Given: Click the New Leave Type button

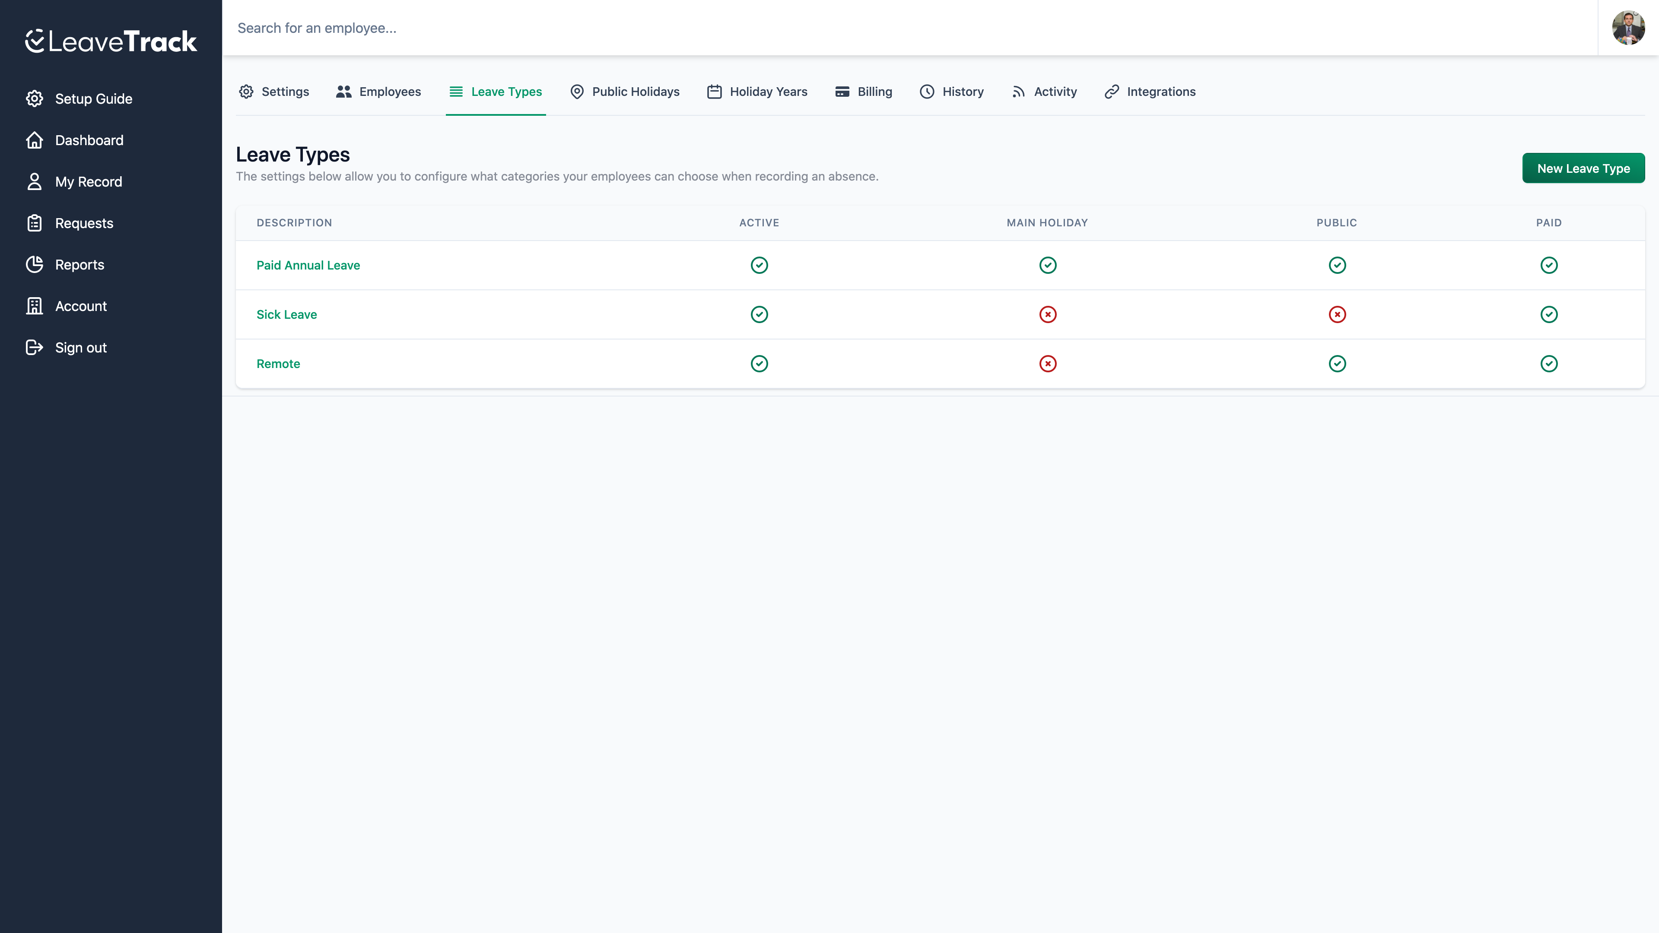Looking at the screenshot, I should pos(1584,168).
